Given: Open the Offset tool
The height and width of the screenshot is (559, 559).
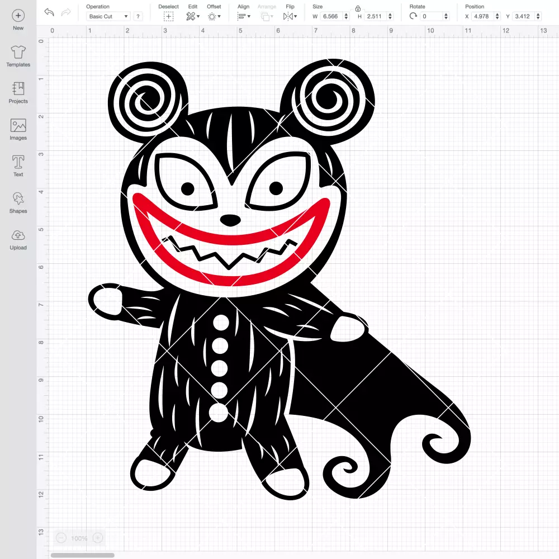Looking at the screenshot, I should tap(214, 16).
